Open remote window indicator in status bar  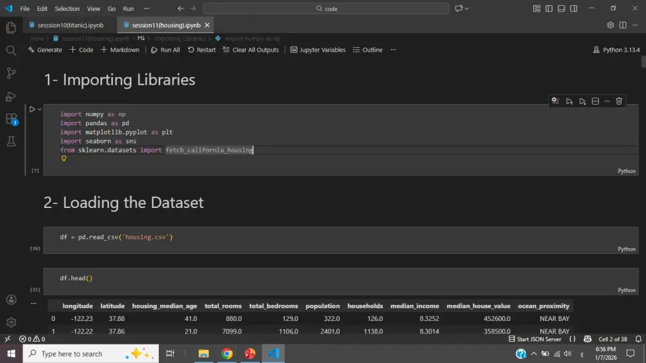tap(7, 339)
